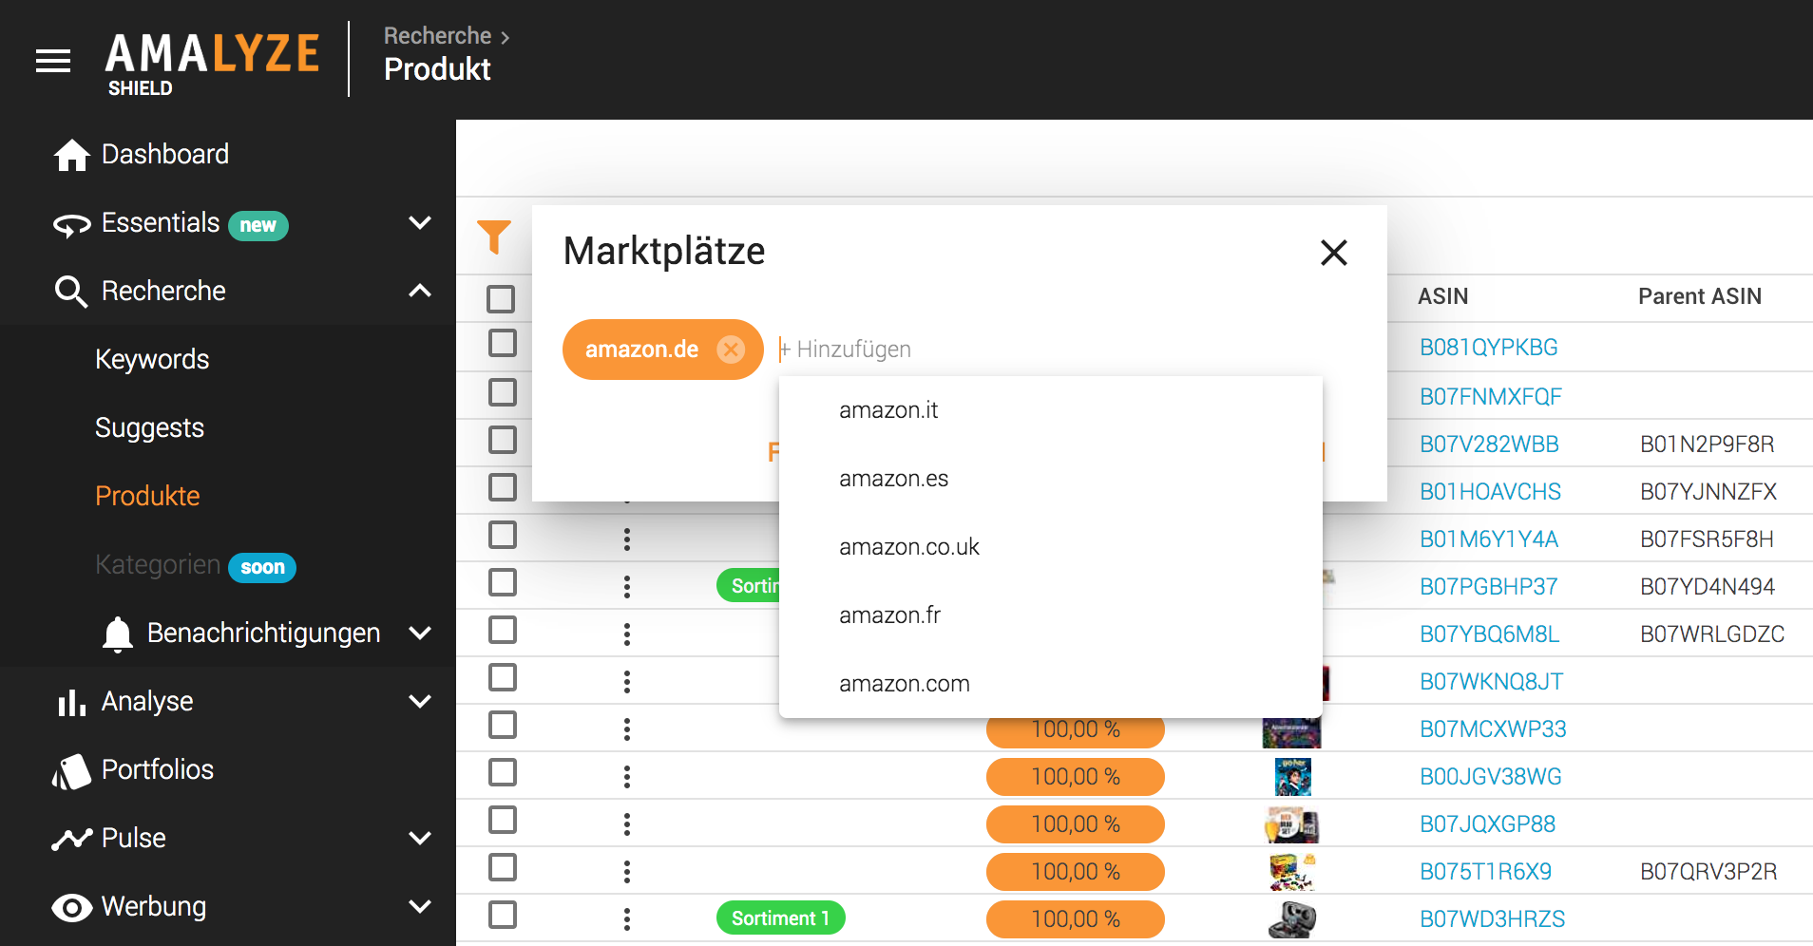Open the Keywords submenu item

coord(152,360)
